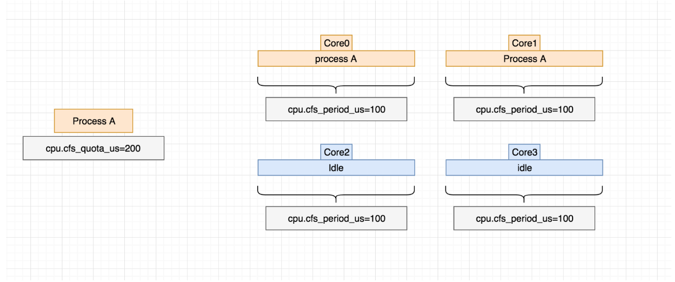This screenshot has height=282, width=675.
Task: Select the standalone Process A box on left
Action: tap(93, 121)
